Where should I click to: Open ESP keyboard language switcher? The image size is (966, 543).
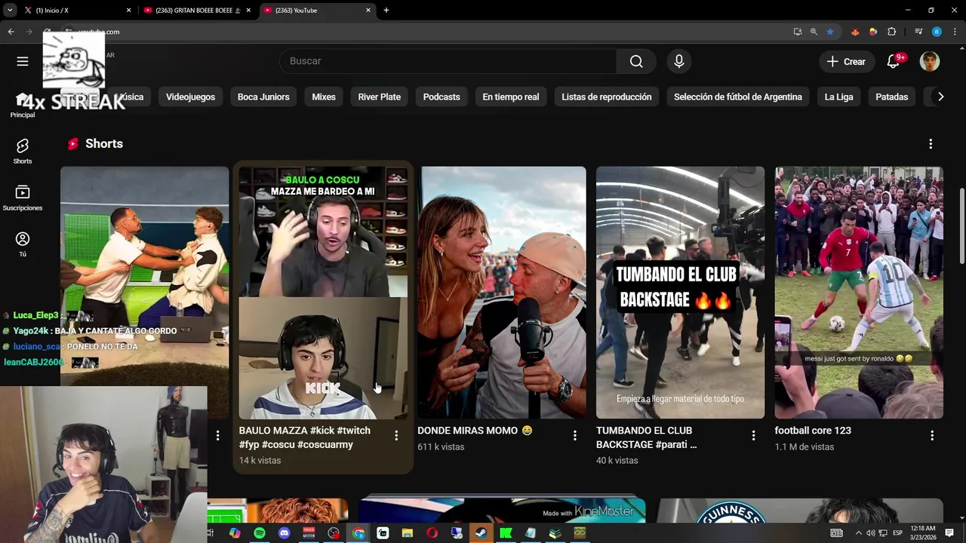pyautogui.click(x=897, y=533)
